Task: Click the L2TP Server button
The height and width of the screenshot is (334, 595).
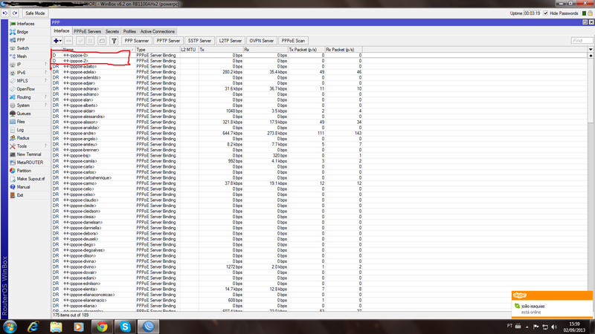Action: [x=231, y=41]
